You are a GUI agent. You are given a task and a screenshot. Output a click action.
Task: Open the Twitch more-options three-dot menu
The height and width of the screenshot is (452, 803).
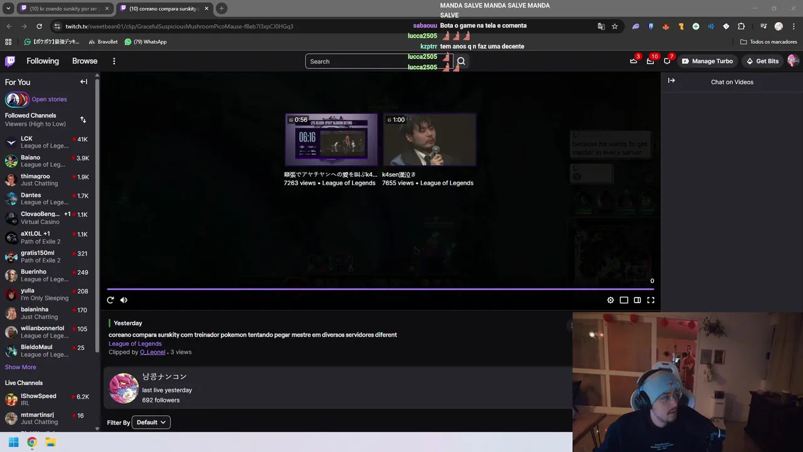pyautogui.click(x=114, y=61)
